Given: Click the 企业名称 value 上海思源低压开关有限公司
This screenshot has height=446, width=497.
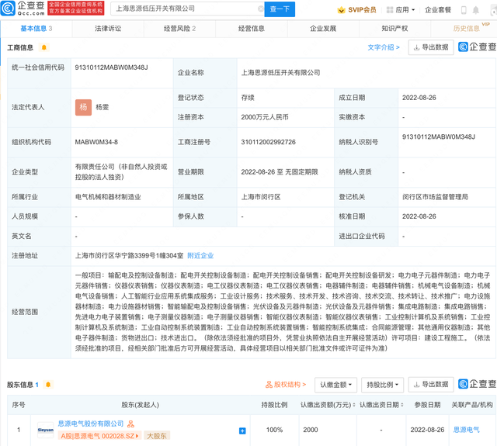Looking at the screenshot, I should (x=280, y=73).
